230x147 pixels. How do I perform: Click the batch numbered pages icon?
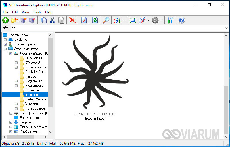click(142, 20)
